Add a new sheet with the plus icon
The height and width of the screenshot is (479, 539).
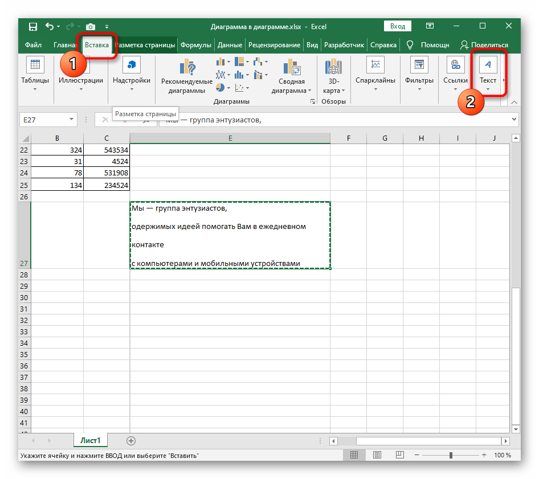[x=131, y=441]
